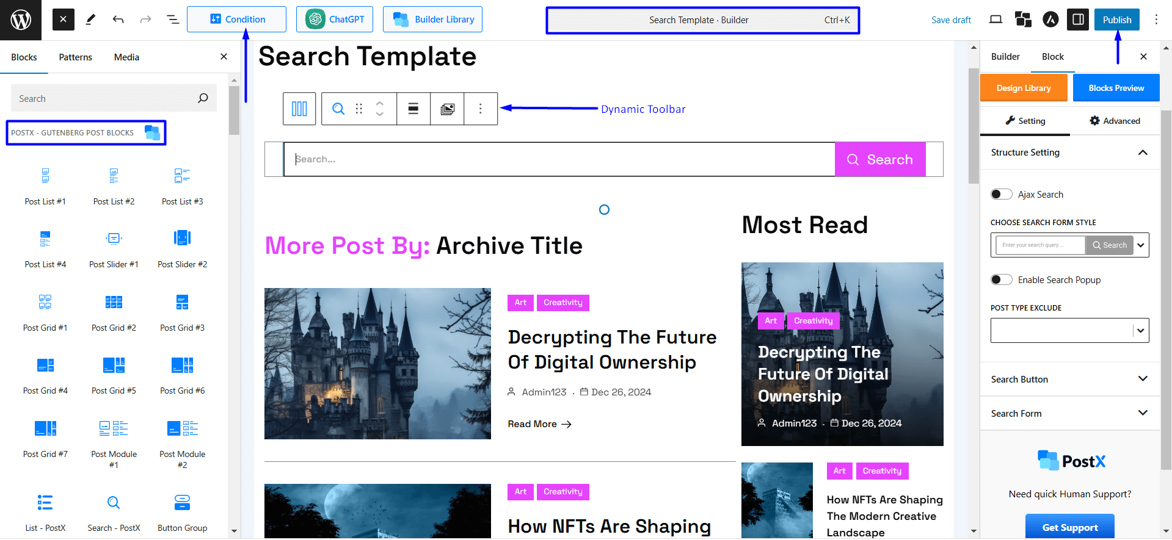Viewport: 1172px width, 540px height.
Task: Insert the Post List #1 block
Action: pyautogui.click(x=45, y=186)
